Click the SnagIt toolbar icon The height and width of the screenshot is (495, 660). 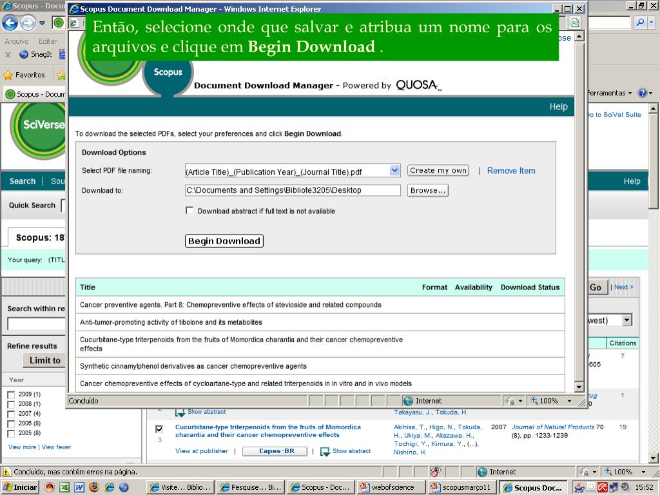click(35, 54)
